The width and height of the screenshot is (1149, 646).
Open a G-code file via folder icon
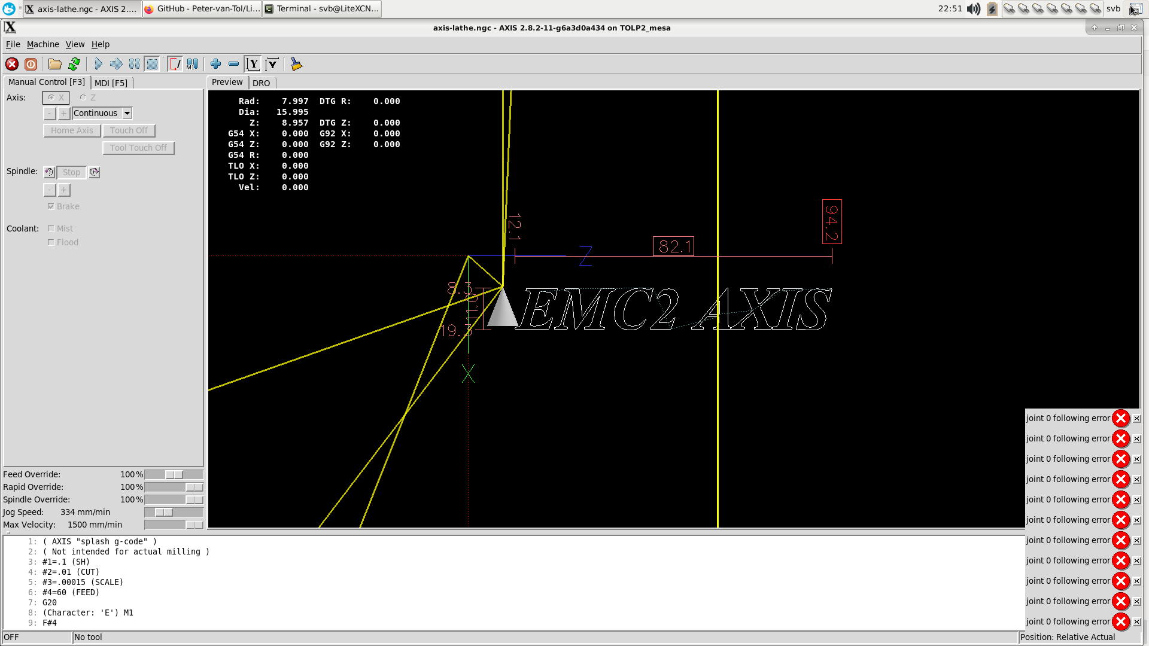(55, 64)
